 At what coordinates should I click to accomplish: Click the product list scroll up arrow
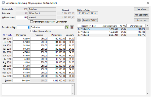pyautogui.click(x=147, y=26)
